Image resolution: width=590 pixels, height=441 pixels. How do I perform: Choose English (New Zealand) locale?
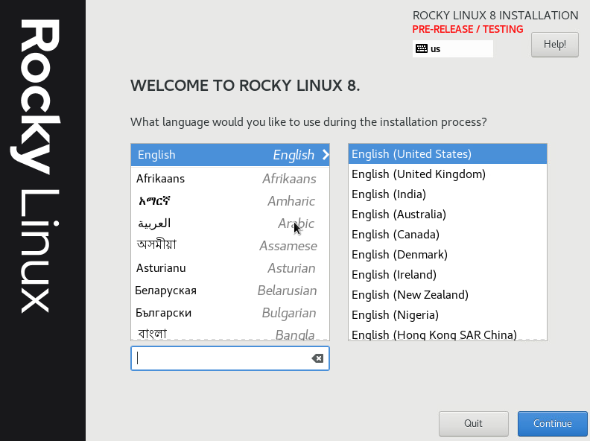click(448, 295)
